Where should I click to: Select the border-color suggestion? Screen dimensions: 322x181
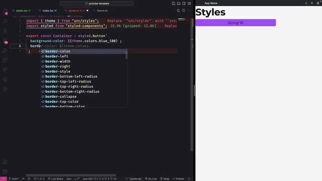point(84,51)
